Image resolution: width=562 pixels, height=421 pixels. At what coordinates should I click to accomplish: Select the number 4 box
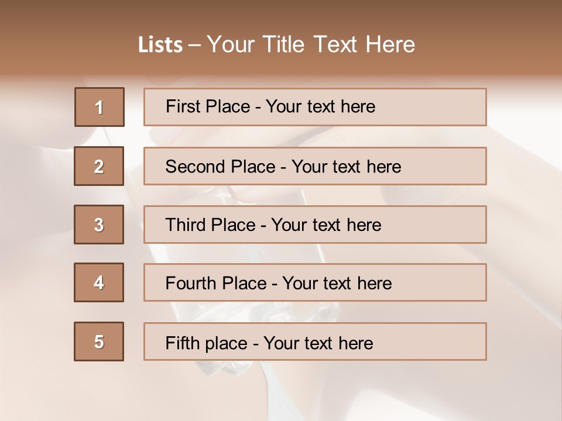coord(99,282)
